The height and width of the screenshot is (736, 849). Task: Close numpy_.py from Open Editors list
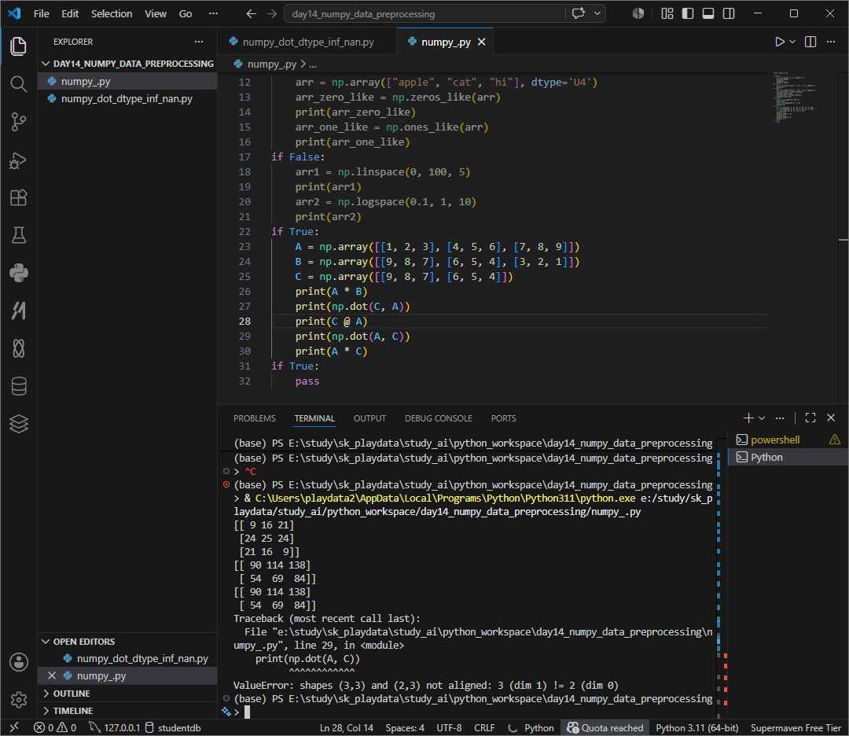click(x=51, y=675)
